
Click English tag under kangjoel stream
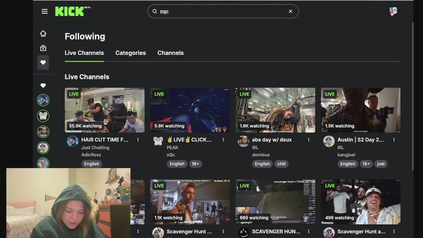348,164
